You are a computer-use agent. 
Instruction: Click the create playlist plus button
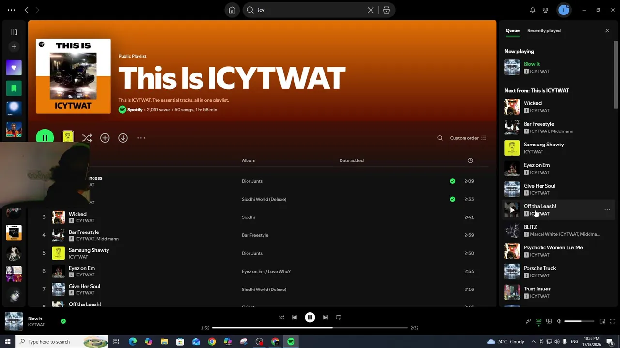pyautogui.click(x=14, y=47)
